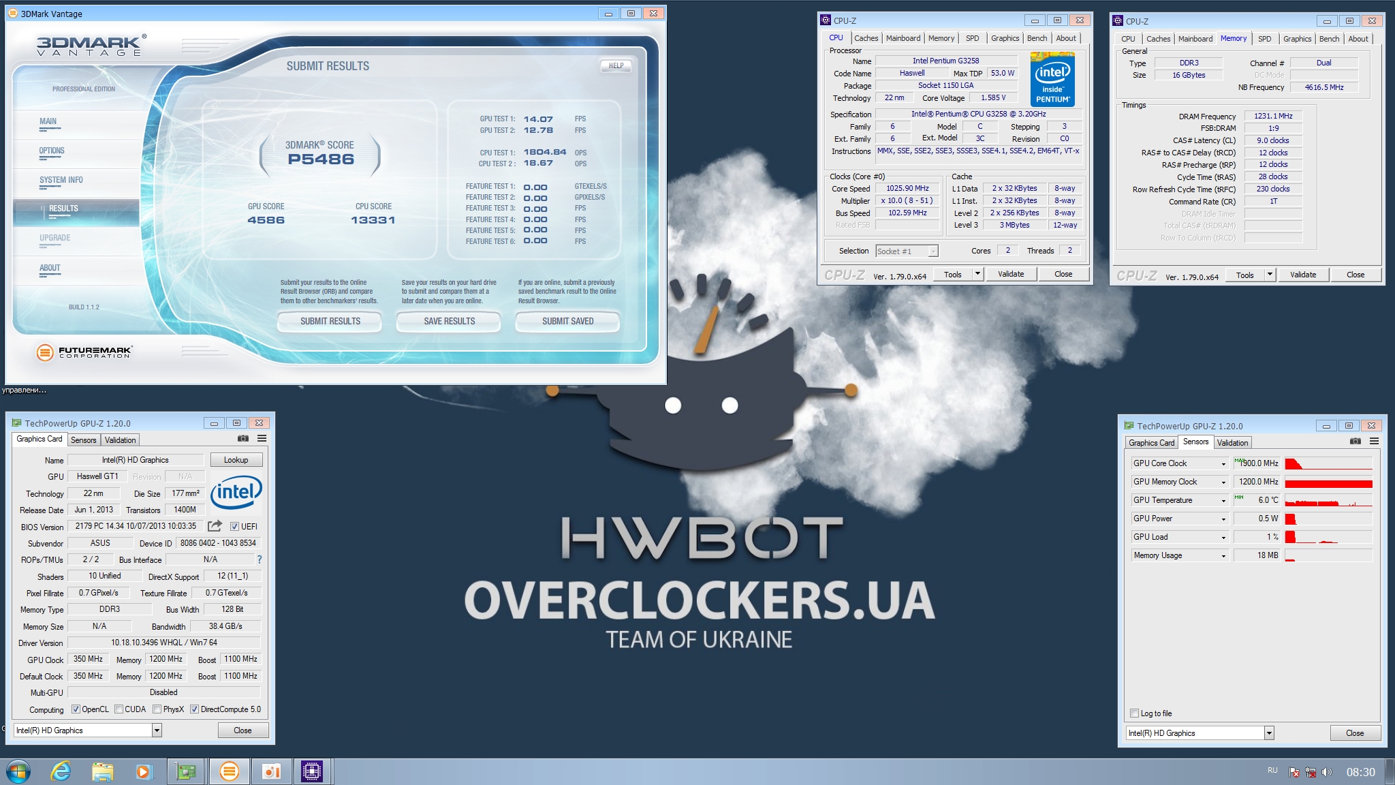Open the Validation tab in GPU-Z Sensors window
The height and width of the screenshot is (785, 1395).
[1232, 443]
